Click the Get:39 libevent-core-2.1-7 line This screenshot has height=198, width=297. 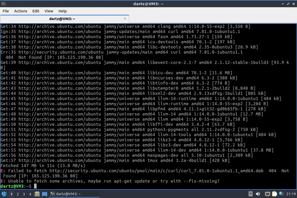point(145,65)
